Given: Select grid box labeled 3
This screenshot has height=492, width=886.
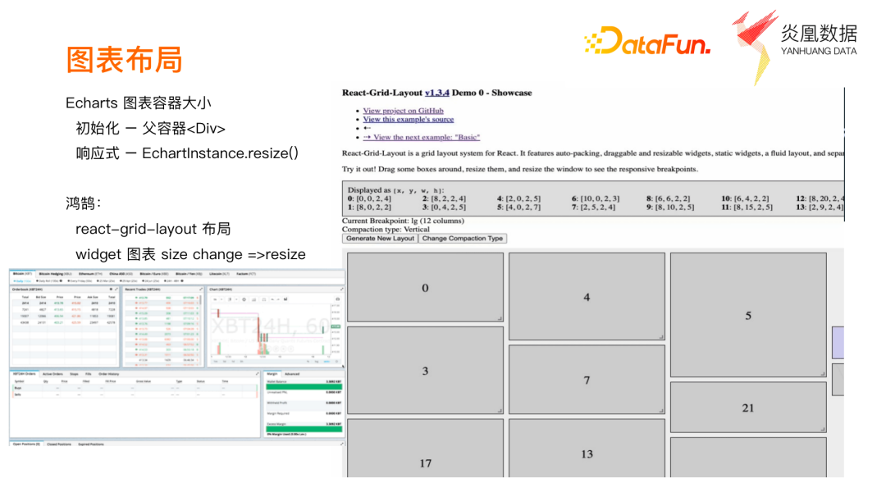Looking at the screenshot, I should pos(425,371).
